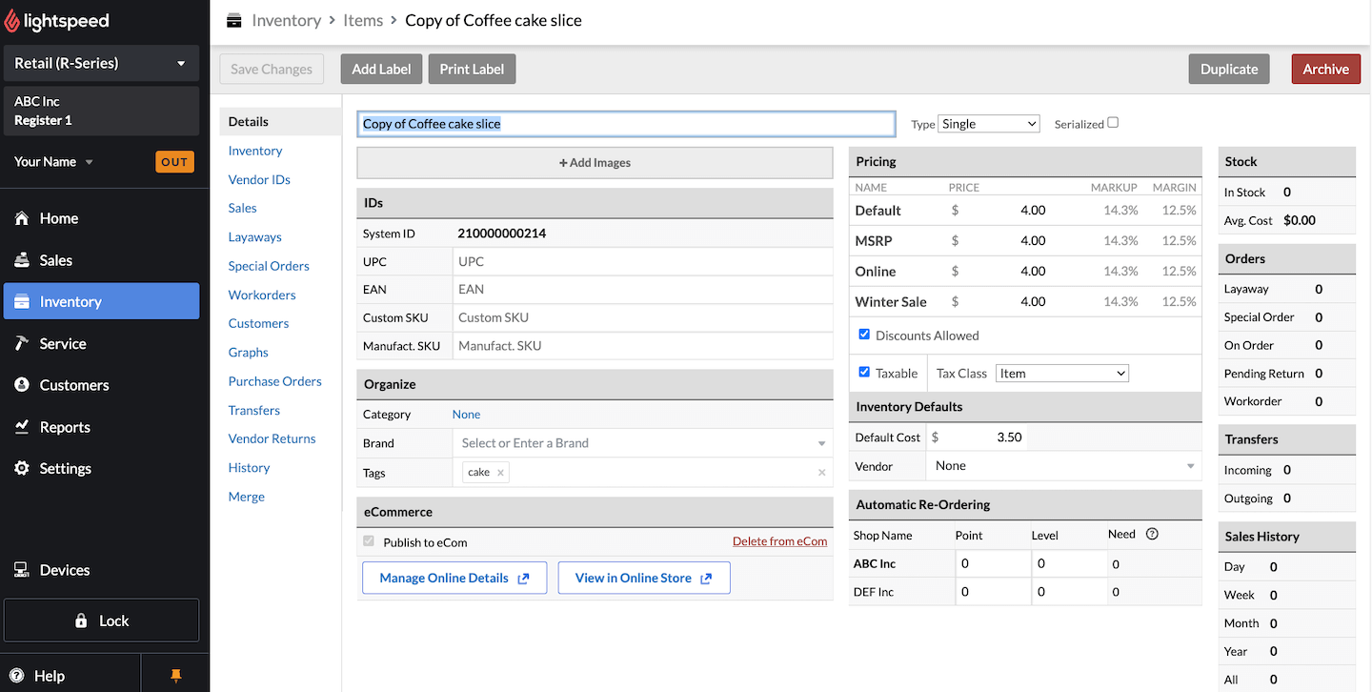1372x692 pixels.
Task: Click the item name input field
Action: click(x=627, y=124)
